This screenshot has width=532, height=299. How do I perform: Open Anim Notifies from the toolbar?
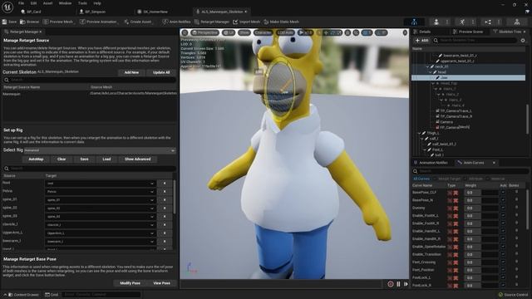click(x=176, y=22)
